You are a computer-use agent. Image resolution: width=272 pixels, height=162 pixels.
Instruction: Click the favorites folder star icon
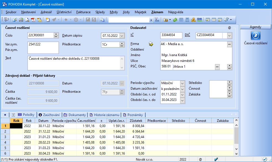[x=166, y=20]
